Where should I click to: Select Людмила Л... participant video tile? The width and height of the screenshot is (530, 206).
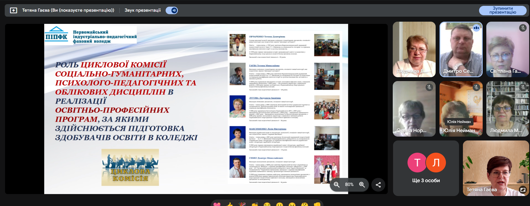click(x=414, y=49)
